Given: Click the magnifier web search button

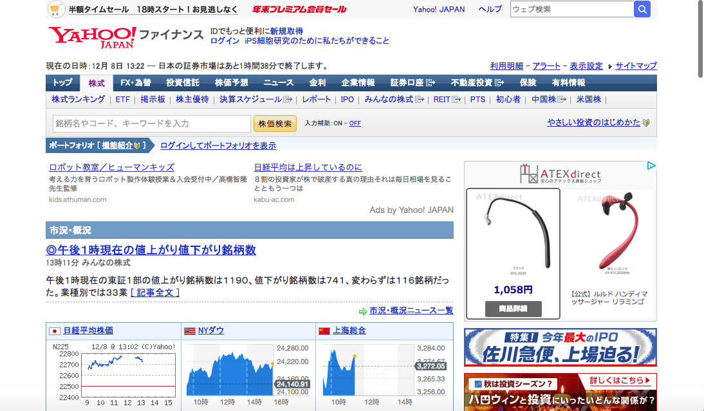Looking at the screenshot, I should (x=642, y=9).
